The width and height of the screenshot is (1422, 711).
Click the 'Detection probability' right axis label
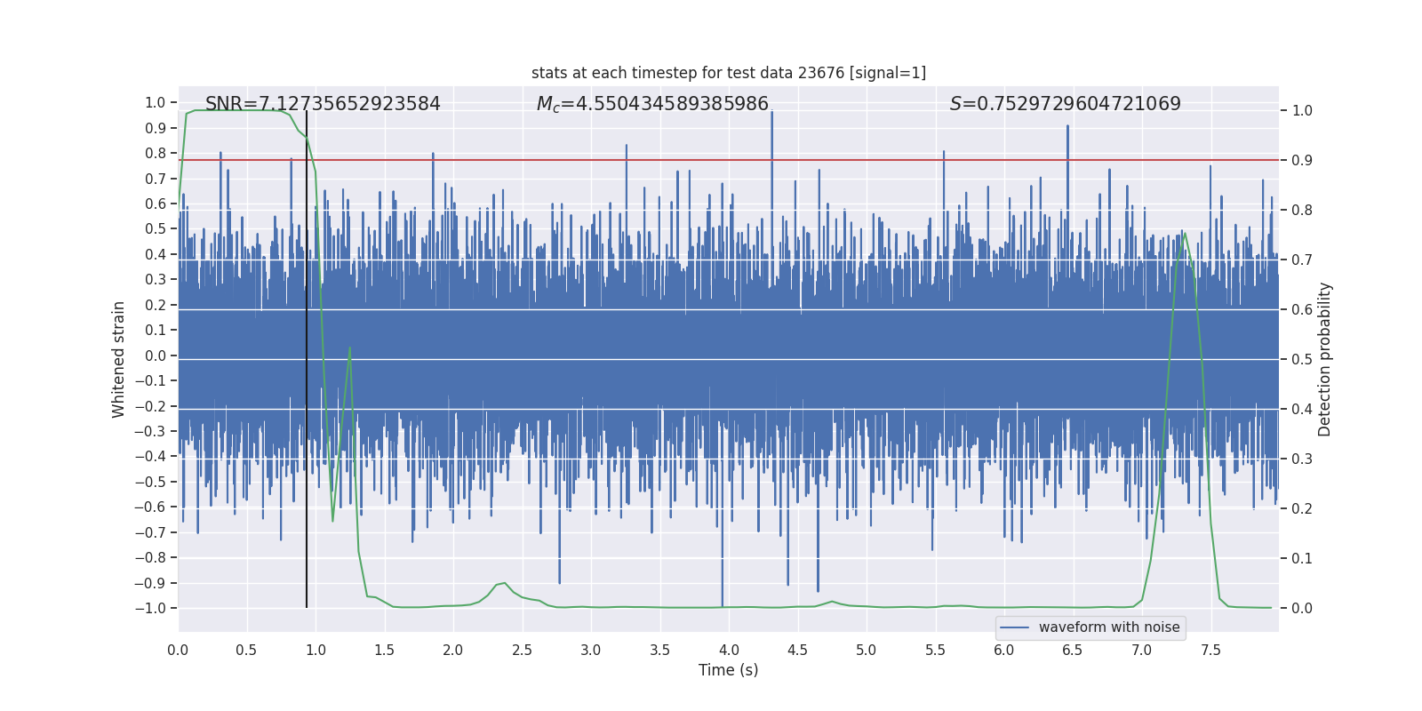(1325, 359)
